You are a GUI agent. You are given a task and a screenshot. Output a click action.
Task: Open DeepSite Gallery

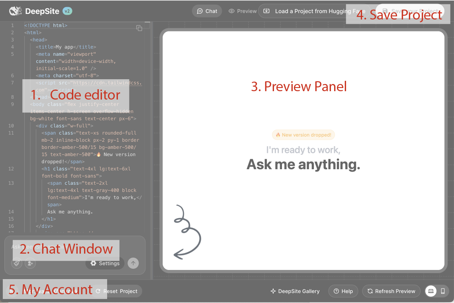295,291
